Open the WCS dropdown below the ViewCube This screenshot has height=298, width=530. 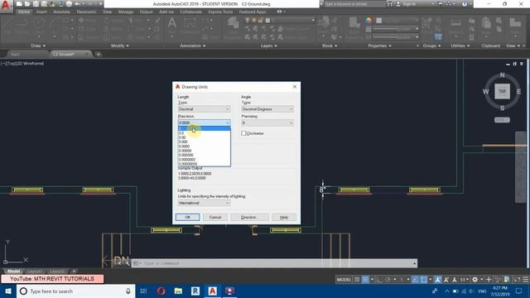click(502, 120)
